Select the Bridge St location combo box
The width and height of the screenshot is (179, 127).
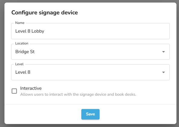[91, 52]
